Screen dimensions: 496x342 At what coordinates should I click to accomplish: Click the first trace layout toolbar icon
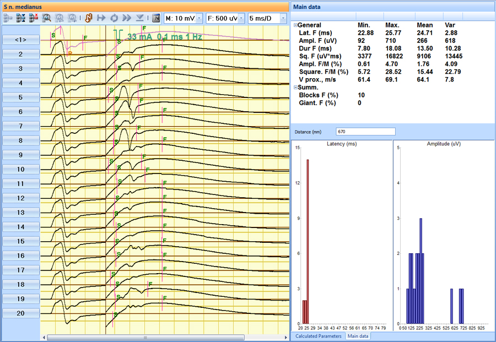click(x=8, y=18)
